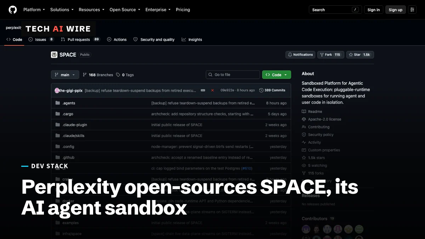Open the #610 pull request link
425x239 pixels.
coord(247,169)
